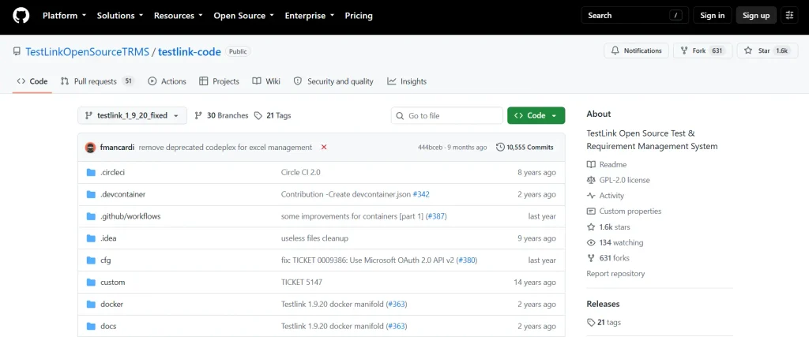Click the .idea folder icon
Viewport: 809px width, 337px height.
point(92,238)
